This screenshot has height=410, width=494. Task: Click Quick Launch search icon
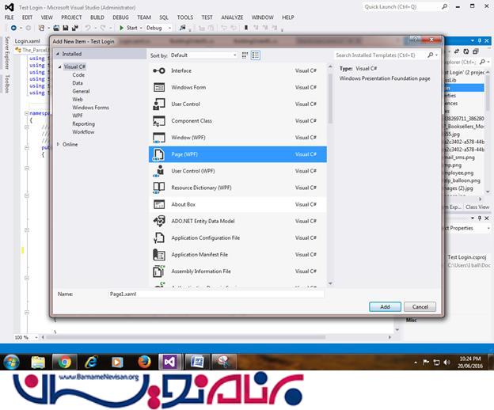[x=445, y=6]
